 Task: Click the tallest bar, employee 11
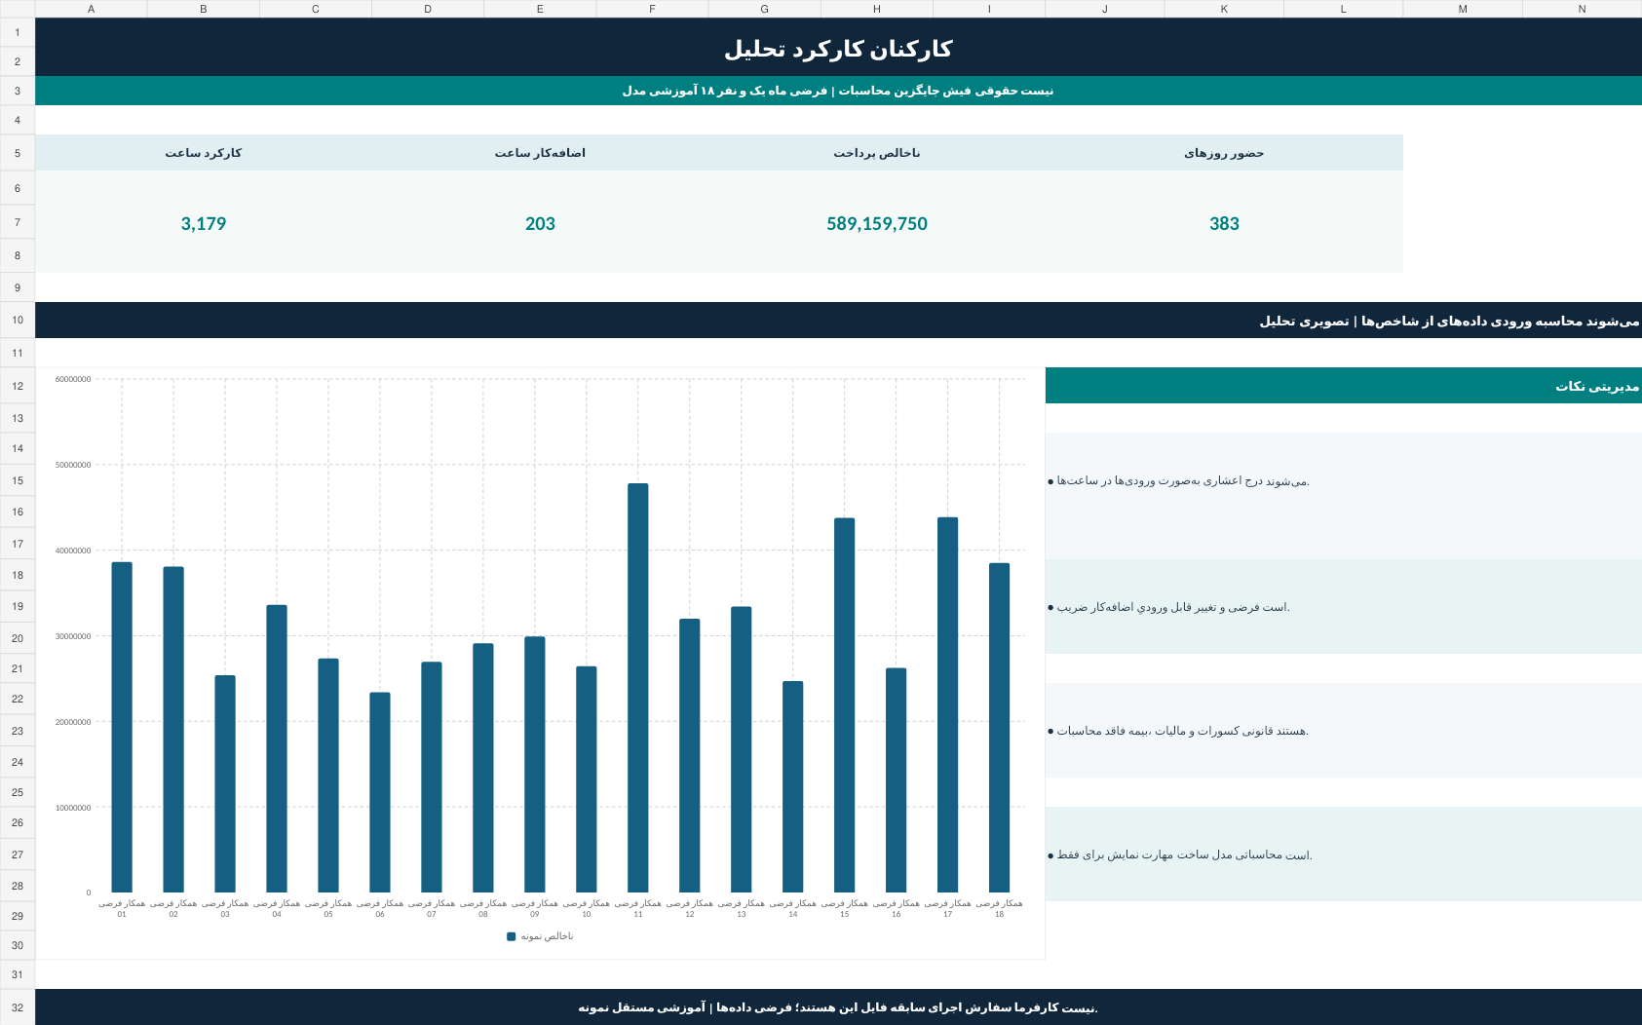pos(638,688)
